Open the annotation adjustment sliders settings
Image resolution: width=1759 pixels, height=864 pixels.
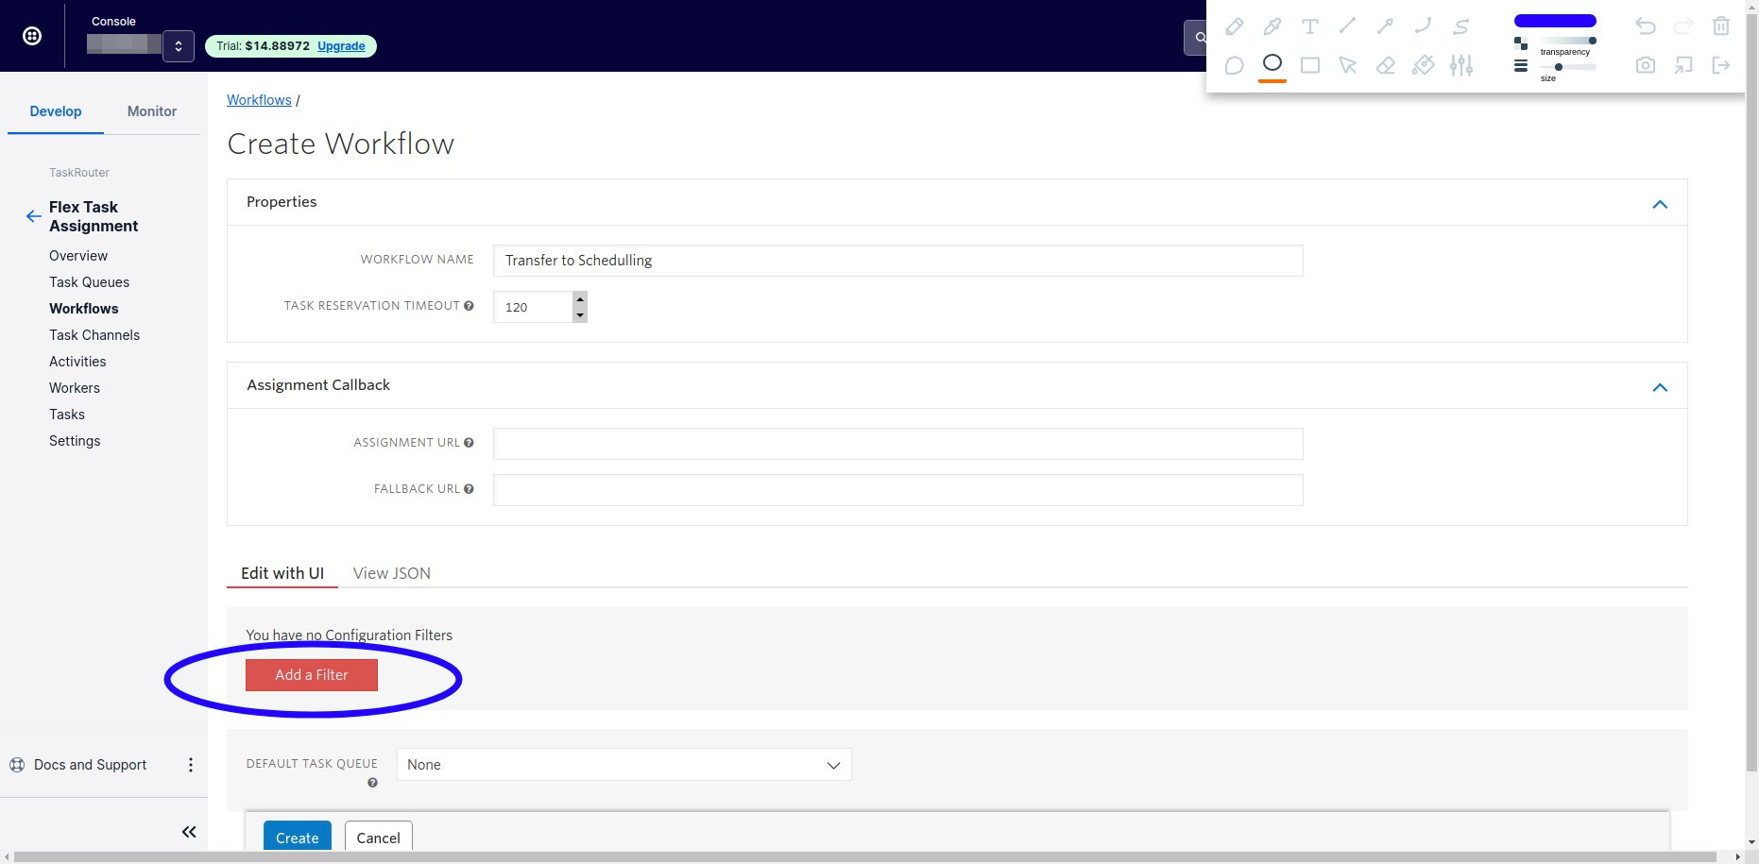tap(1461, 65)
